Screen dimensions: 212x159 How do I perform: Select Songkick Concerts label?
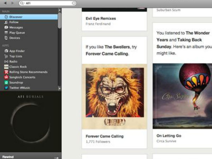pyautogui.click(x=22, y=77)
